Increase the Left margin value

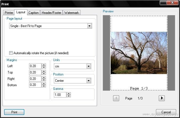pos(44,65)
